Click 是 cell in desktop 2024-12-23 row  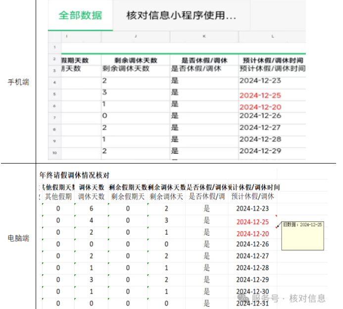tap(207, 208)
